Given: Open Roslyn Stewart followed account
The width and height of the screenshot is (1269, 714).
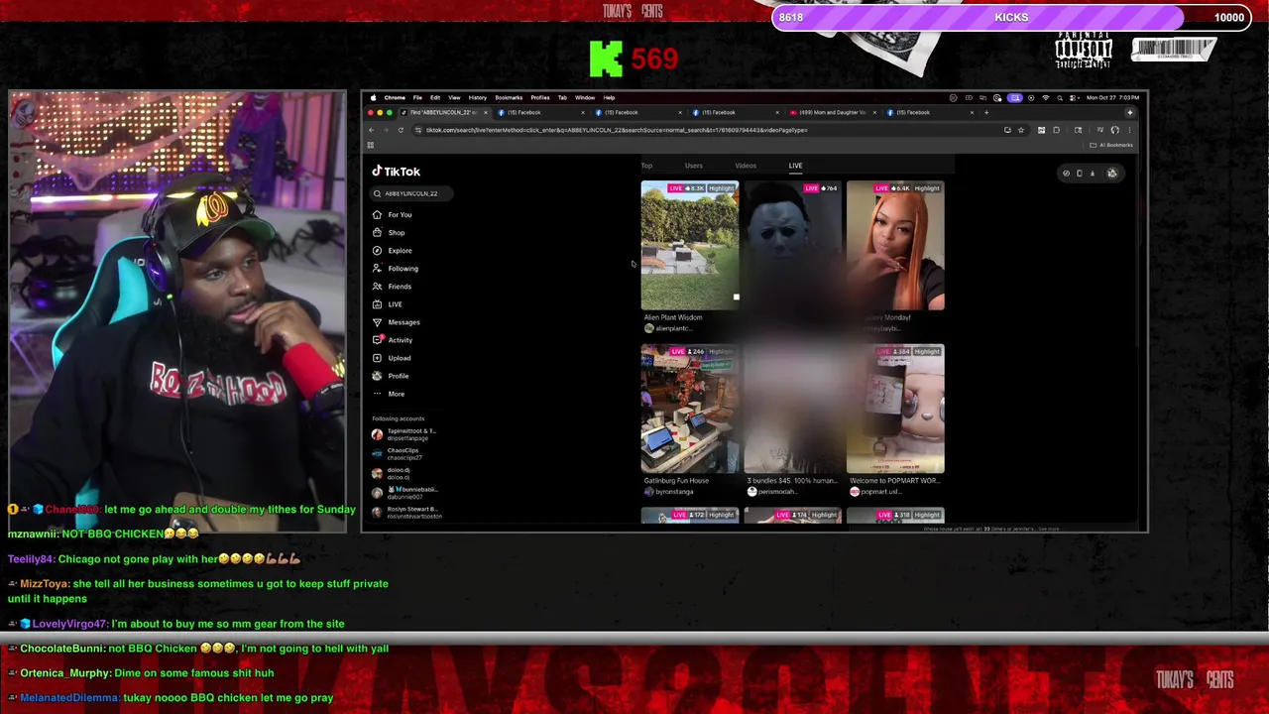Looking at the screenshot, I should [x=406, y=512].
